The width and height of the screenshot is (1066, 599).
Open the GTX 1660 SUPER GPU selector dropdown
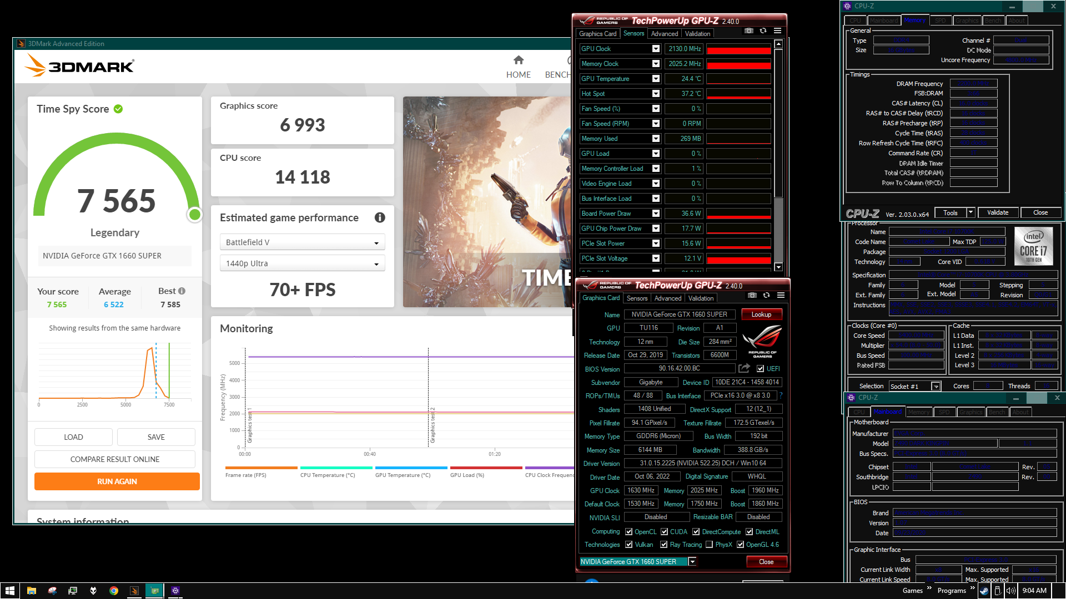tap(692, 562)
